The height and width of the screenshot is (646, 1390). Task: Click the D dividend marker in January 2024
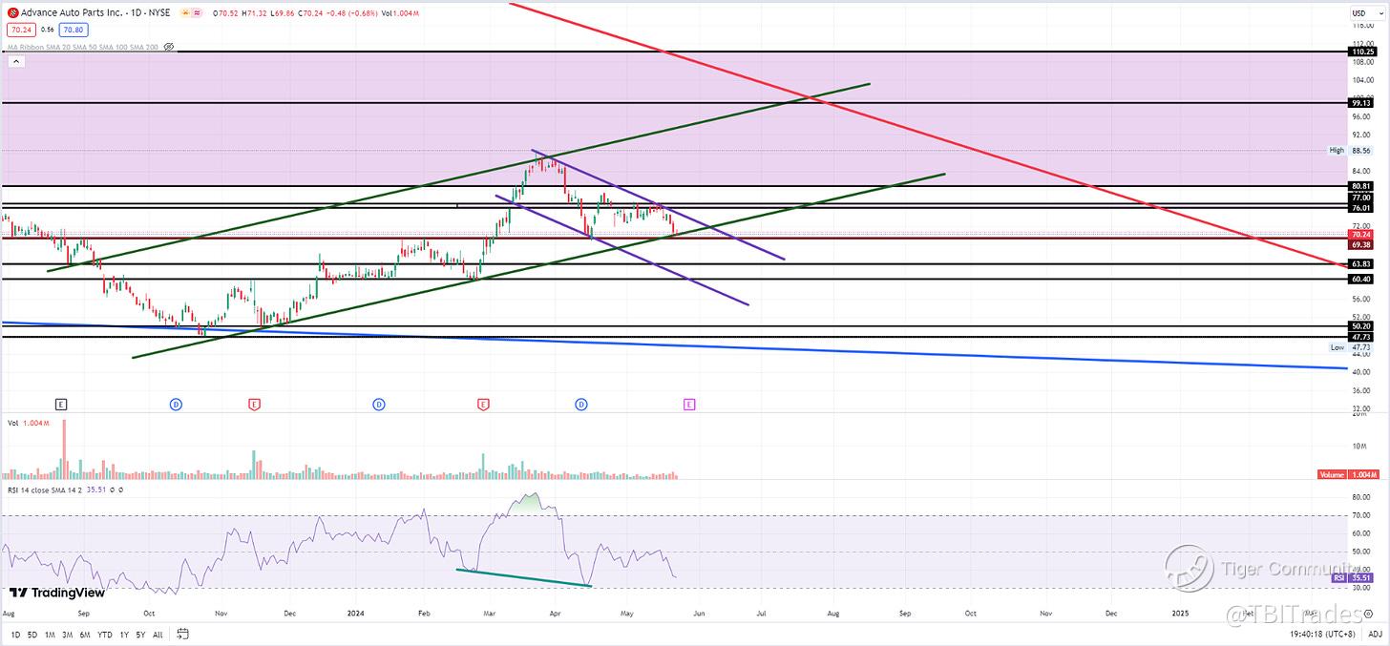379,405
